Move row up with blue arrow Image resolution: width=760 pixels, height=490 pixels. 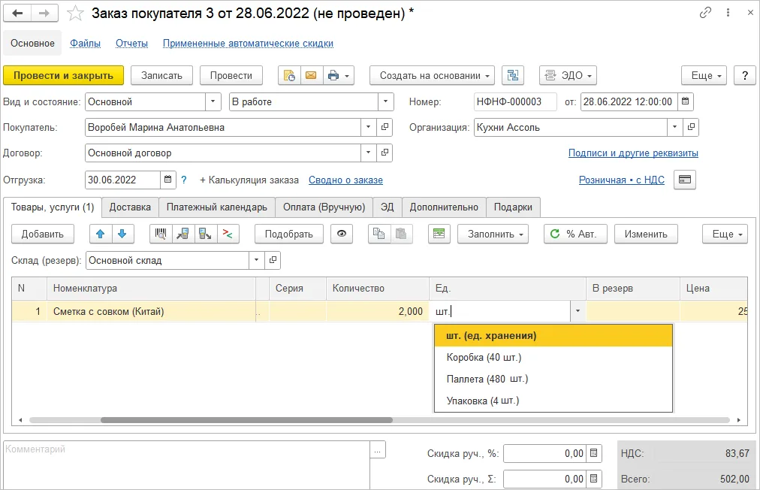(101, 234)
